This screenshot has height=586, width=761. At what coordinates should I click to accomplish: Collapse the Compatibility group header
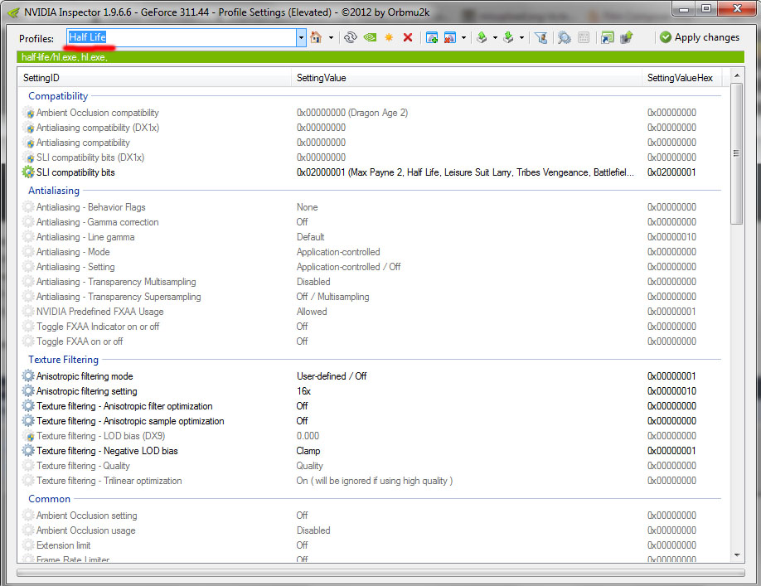click(x=58, y=96)
